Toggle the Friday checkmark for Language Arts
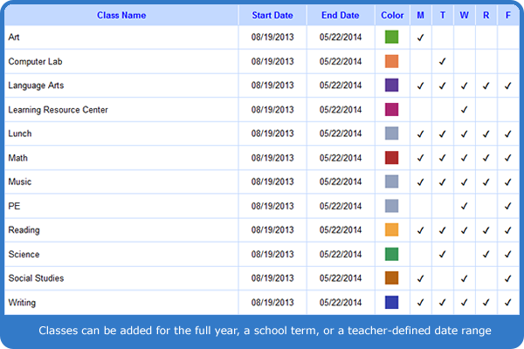 508,86
